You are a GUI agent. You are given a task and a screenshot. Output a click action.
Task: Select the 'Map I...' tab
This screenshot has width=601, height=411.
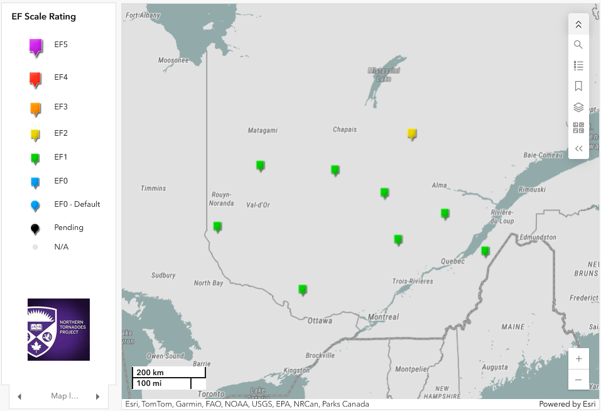pyautogui.click(x=64, y=396)
